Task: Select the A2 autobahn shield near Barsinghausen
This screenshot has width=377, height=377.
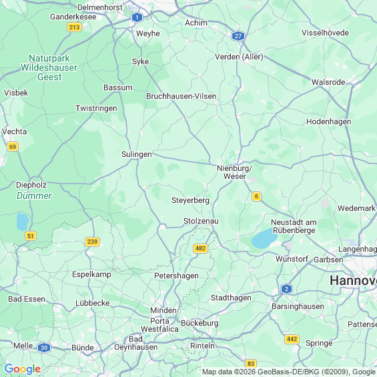Action: [286, 289]
